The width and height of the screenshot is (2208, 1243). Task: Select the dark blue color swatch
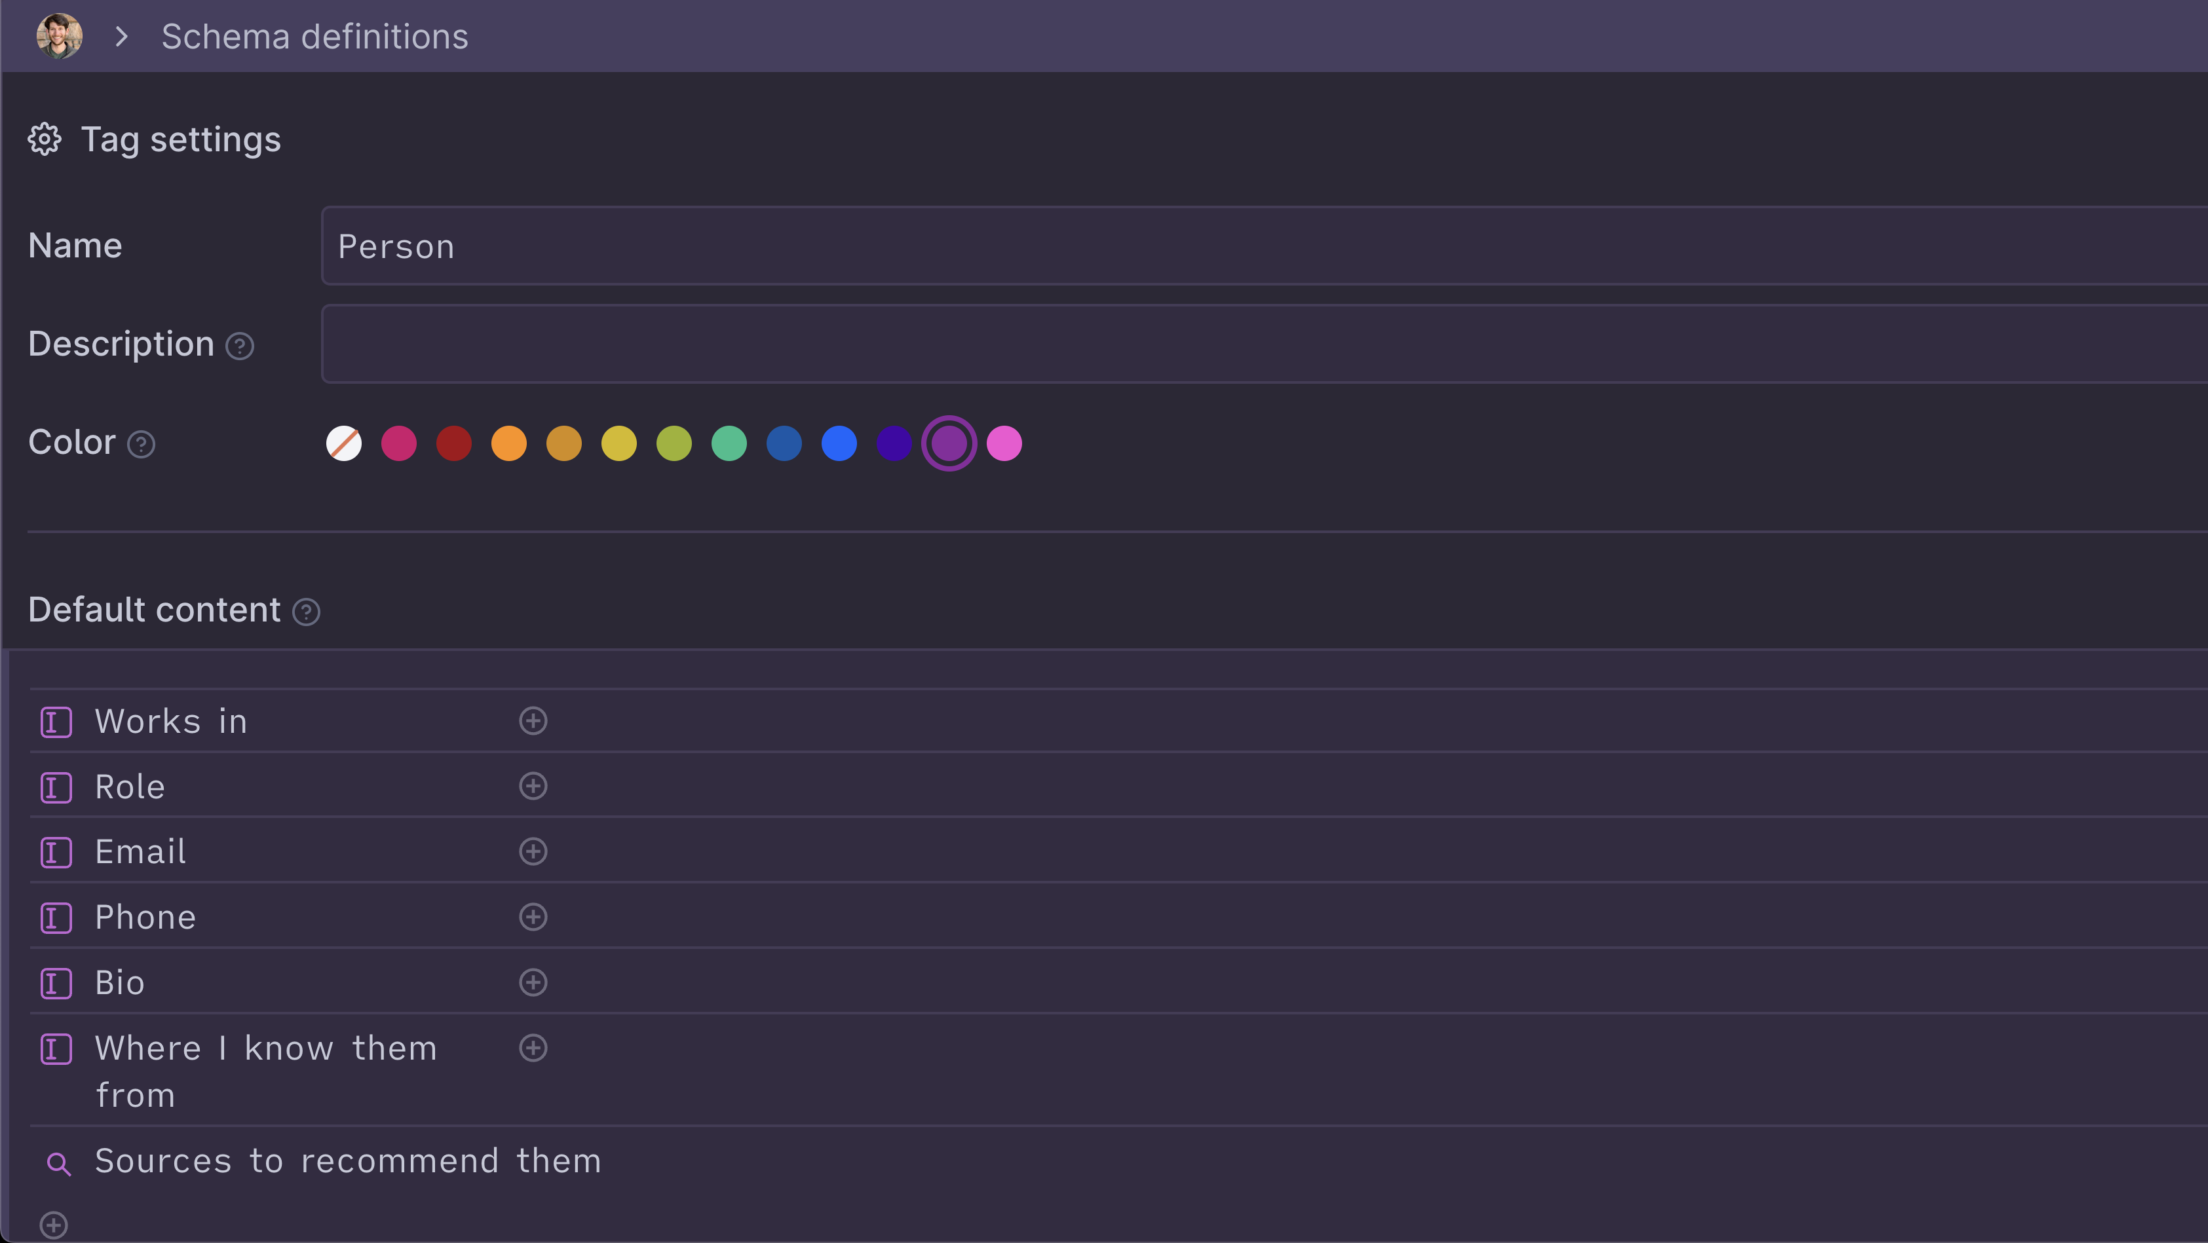(784, 444)
